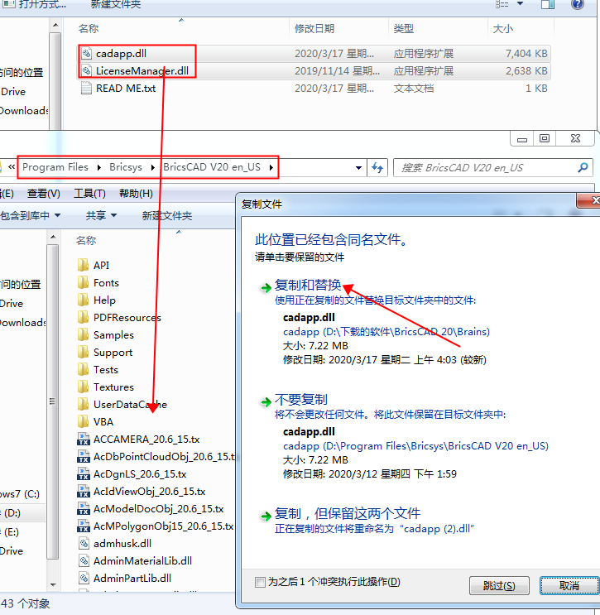Select the AdminPartLib.dll file icon

(x=84, y=578)
